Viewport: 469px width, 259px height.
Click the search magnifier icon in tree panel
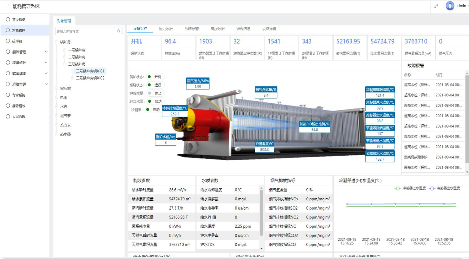[x=119, y=31]
